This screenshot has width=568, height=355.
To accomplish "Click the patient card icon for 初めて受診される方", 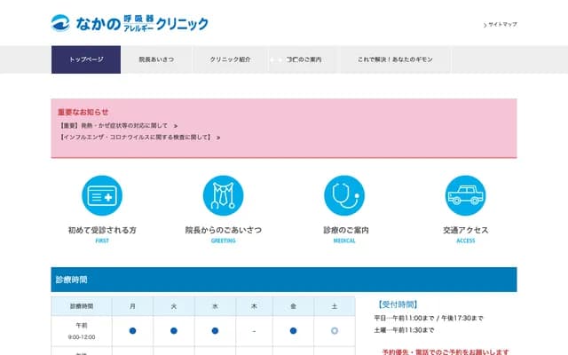I will pos(102,195).
